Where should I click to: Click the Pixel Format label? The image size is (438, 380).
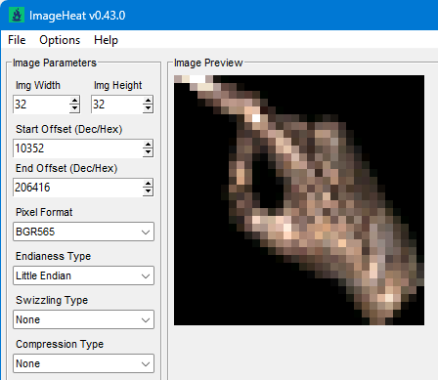(44, 212)
